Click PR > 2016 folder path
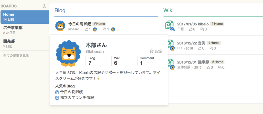The height and width of the screenshot is (114, 263). [185, 48]
